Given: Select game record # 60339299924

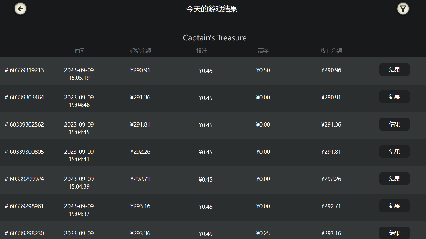Looking at the screenshot, I should click(25, 179).
